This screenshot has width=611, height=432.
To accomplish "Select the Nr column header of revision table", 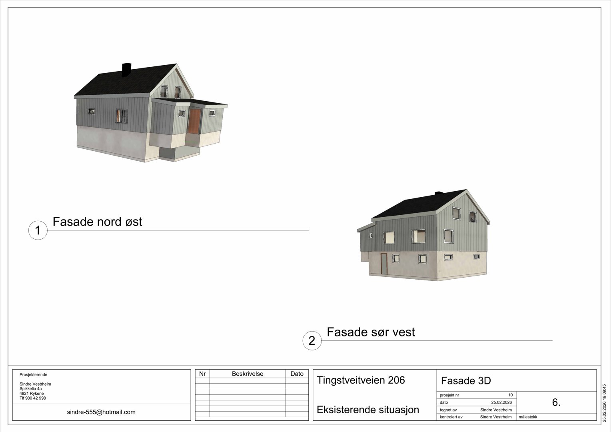I will coord(203,374).
